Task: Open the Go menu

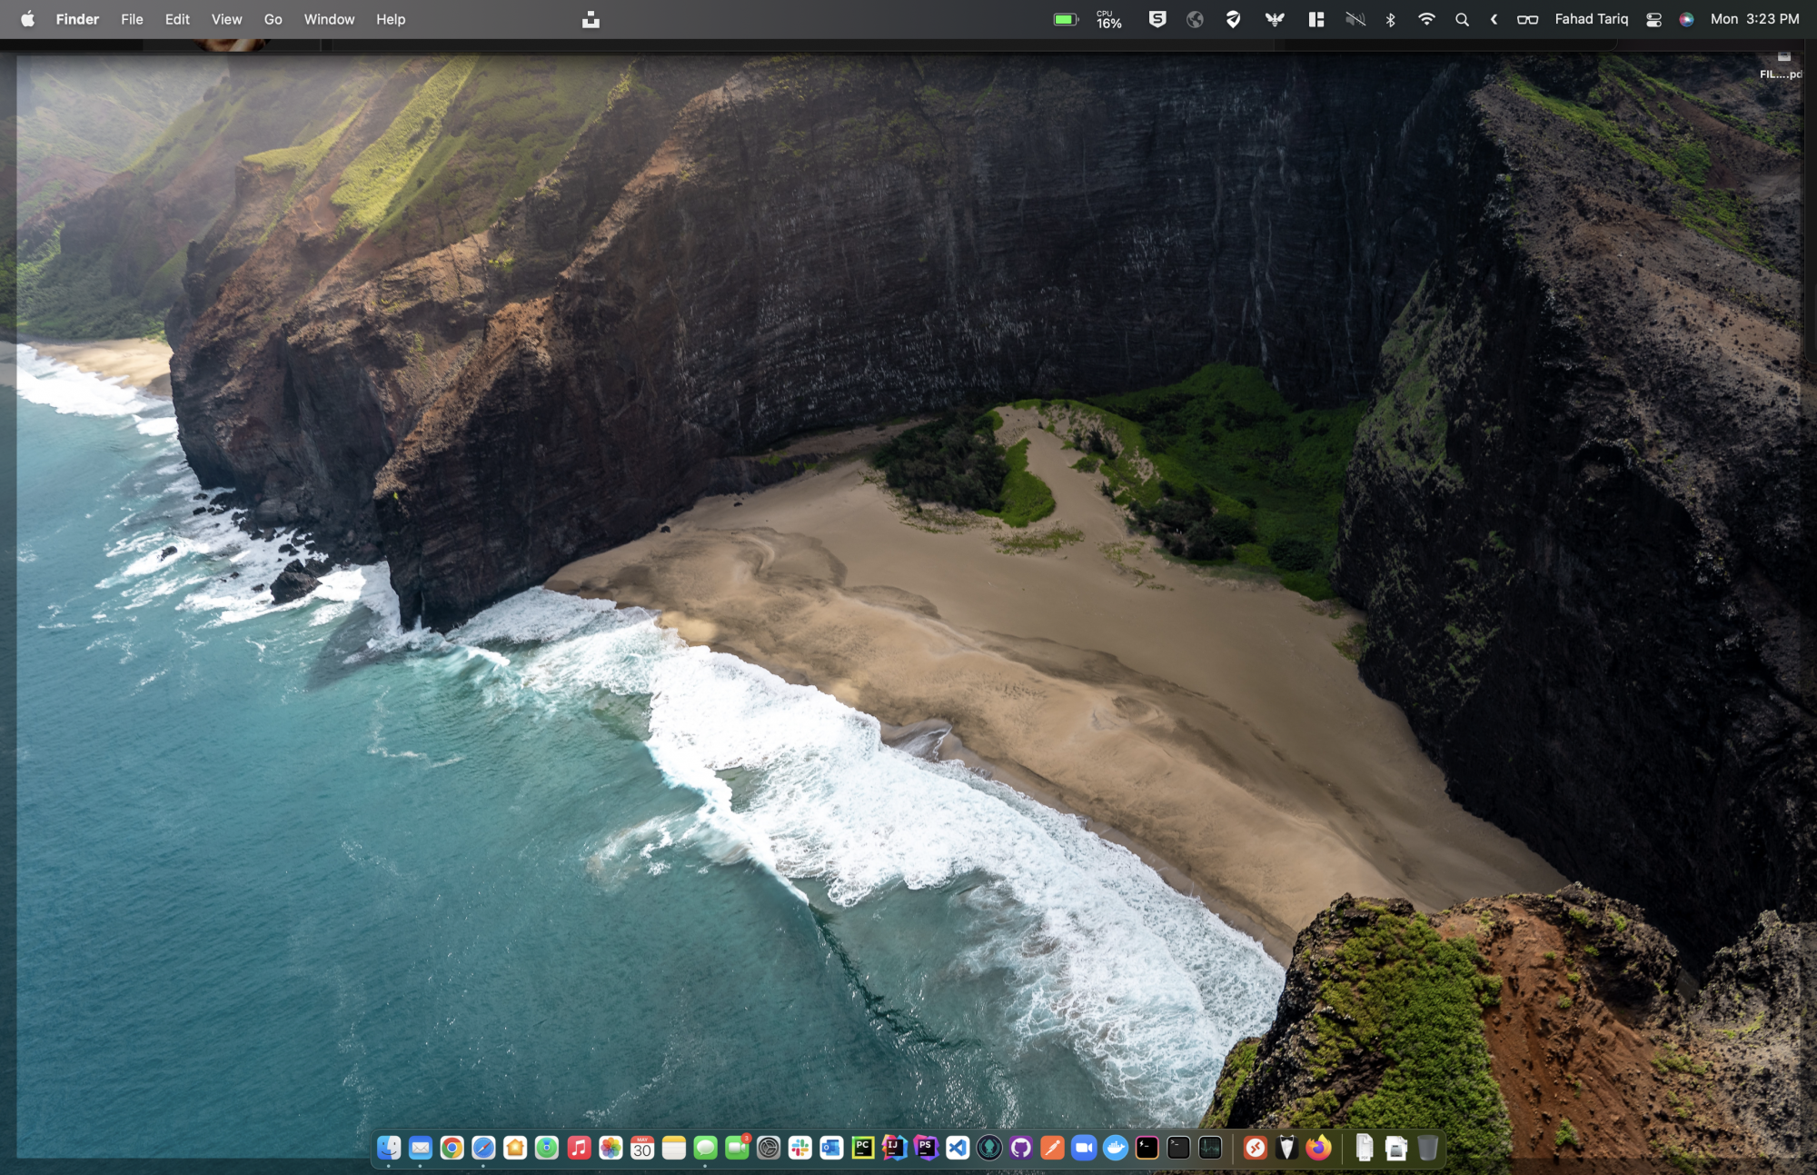Action: pyautogui.click(x=273, y=19)
